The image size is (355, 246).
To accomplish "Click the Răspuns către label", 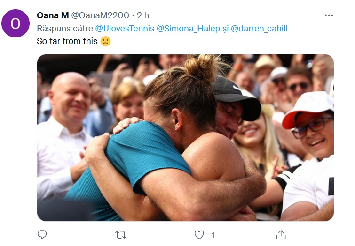I will pos(65,29).
